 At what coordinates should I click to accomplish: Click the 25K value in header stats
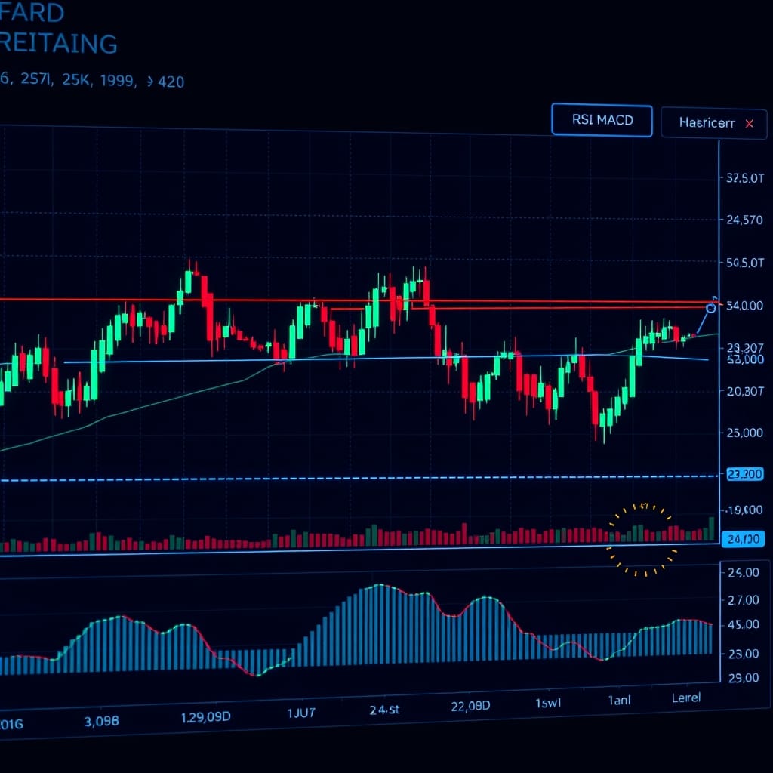pos(77,79)
